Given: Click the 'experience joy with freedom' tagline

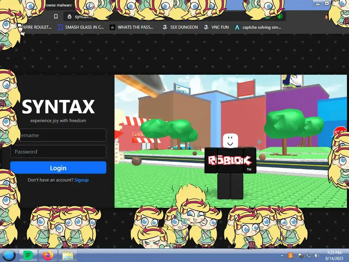Looking at the screenshot, I should (x=58, y=120).
